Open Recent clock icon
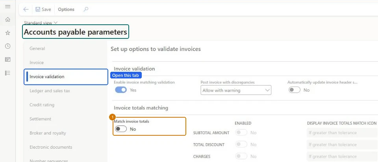 tap(8, 46)
